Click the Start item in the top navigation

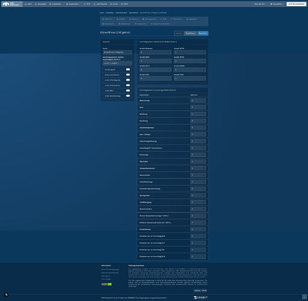click(x=28, y=4)
